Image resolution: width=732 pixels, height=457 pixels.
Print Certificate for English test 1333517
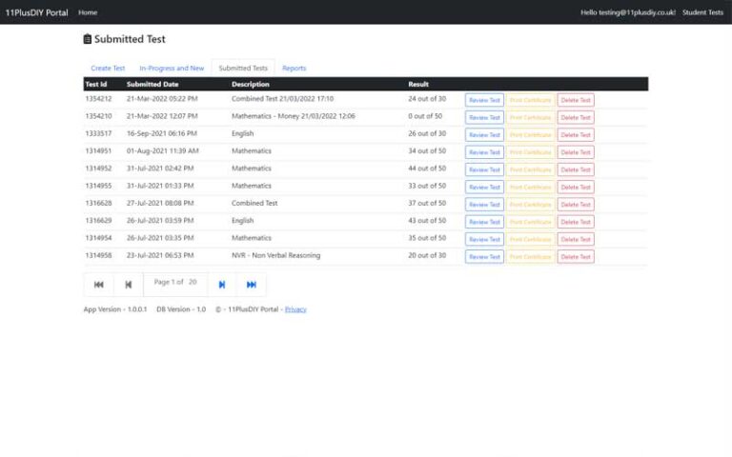coord(530,135)
